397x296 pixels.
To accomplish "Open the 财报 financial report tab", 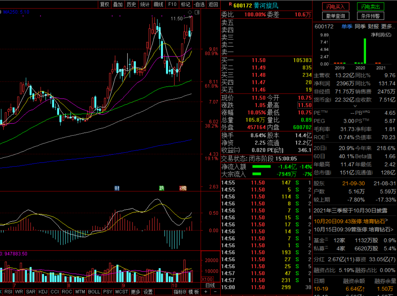I will [x=373, y=27].
